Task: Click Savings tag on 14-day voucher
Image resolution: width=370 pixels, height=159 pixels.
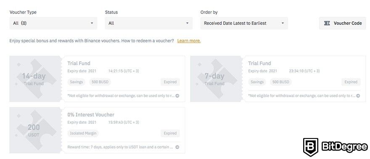Action: [76, 82]
